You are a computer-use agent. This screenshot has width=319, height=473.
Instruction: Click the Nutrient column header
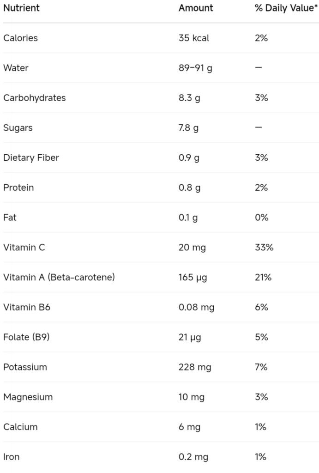[x=21, y=8]
